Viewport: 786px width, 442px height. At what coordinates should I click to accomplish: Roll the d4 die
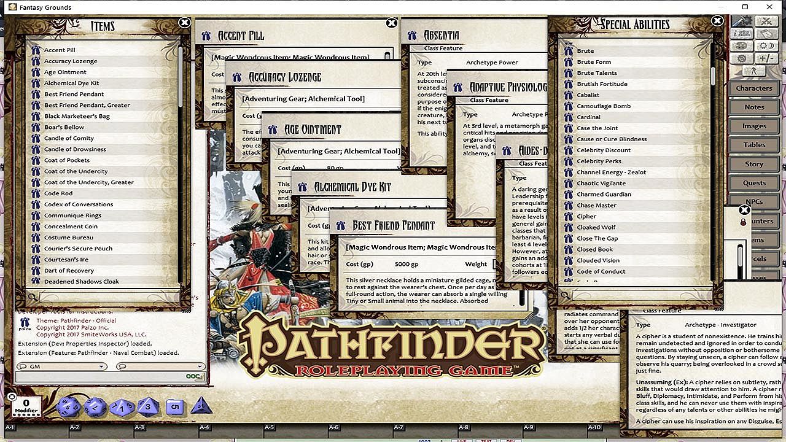click(x=201, y=405)
